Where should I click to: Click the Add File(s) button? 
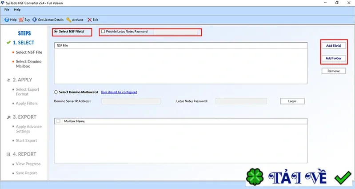pos(334,45)
